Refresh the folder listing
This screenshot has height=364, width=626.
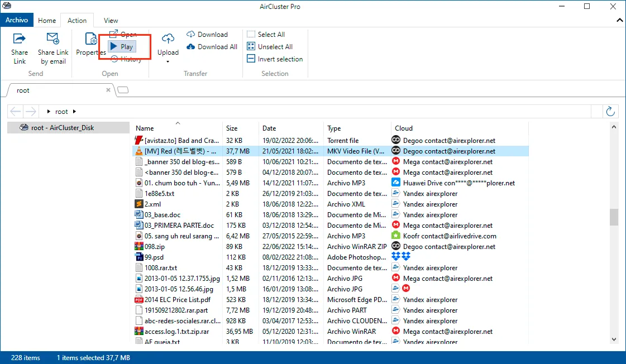pos(610,111)
